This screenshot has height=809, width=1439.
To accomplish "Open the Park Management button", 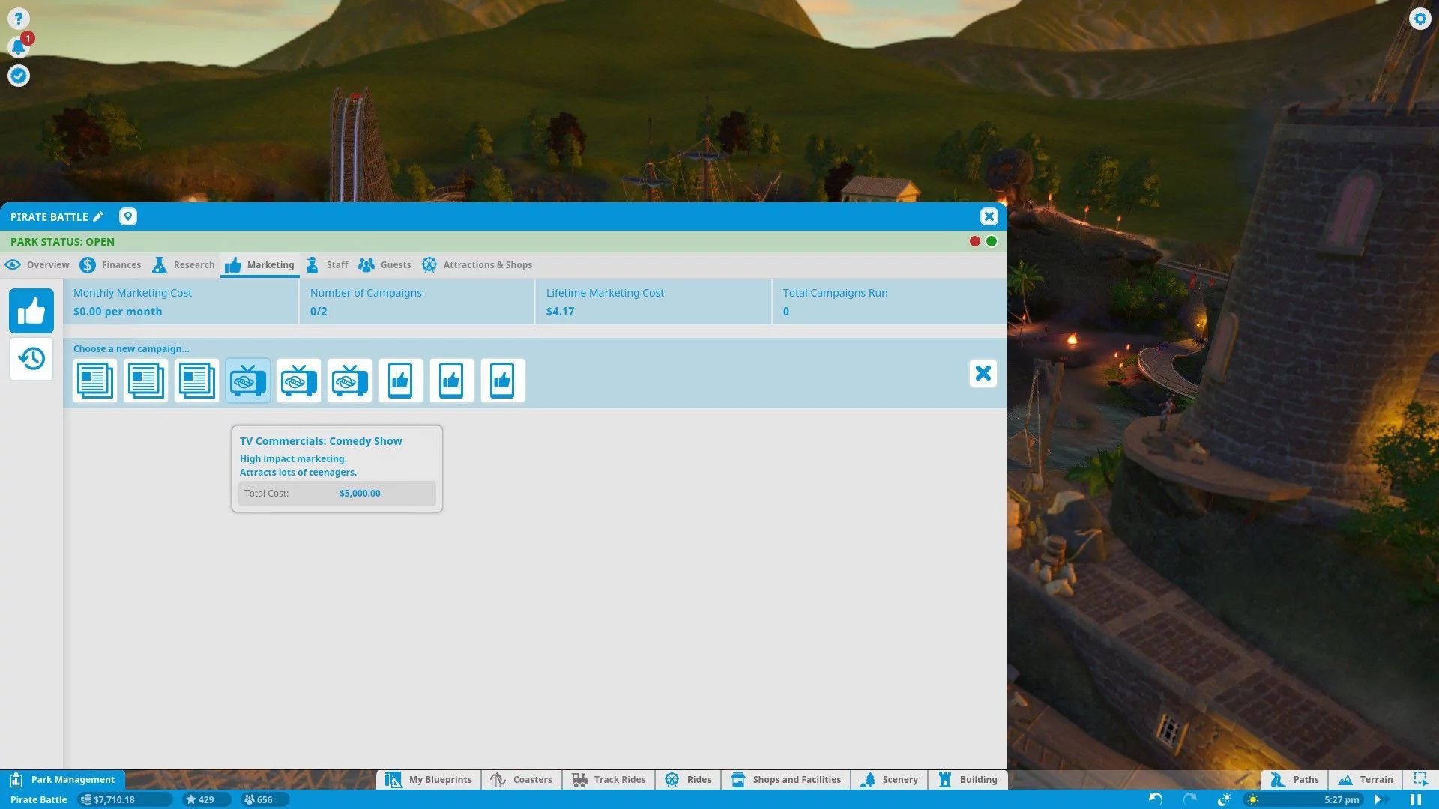I will tap(63, 779).
